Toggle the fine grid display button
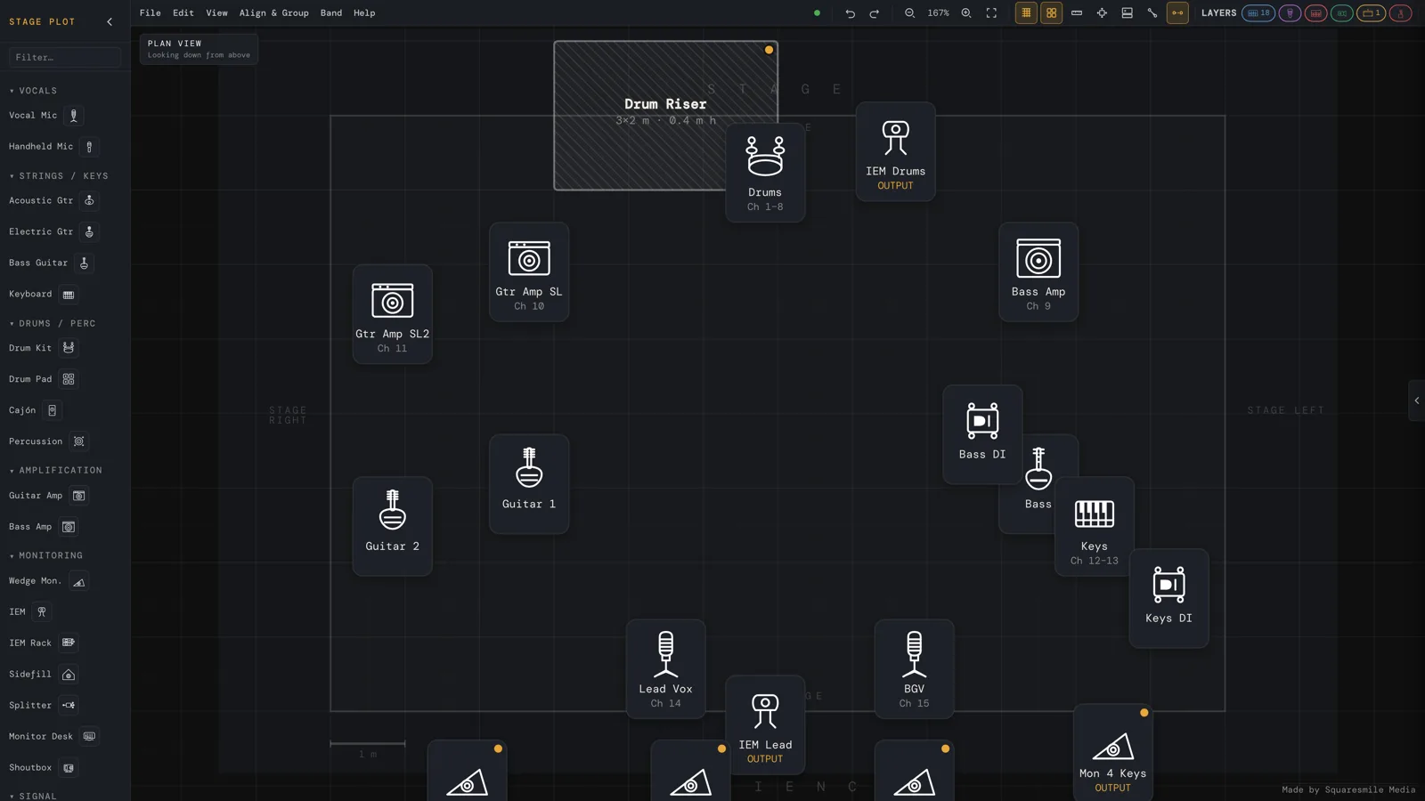Screen dimensions: 1425x801 click(x=1026, y=13)
